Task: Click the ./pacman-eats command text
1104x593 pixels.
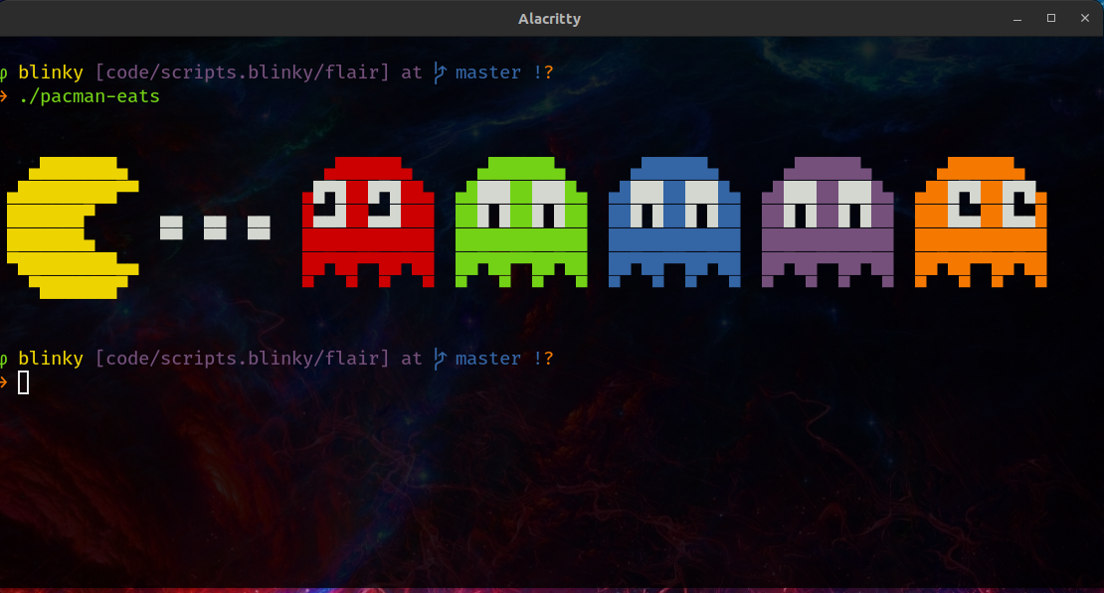Action: tap(90, 96)
